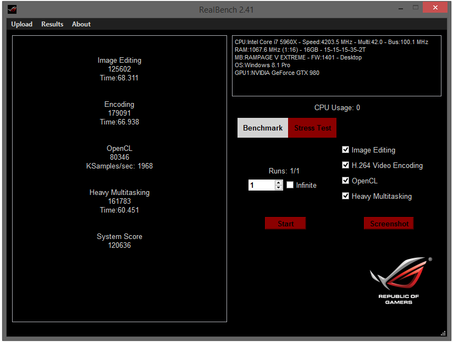This screenshot has height=342, width=453.
Task: Click the 'RealBench 2.41' window title
Action: click(226, 10)
